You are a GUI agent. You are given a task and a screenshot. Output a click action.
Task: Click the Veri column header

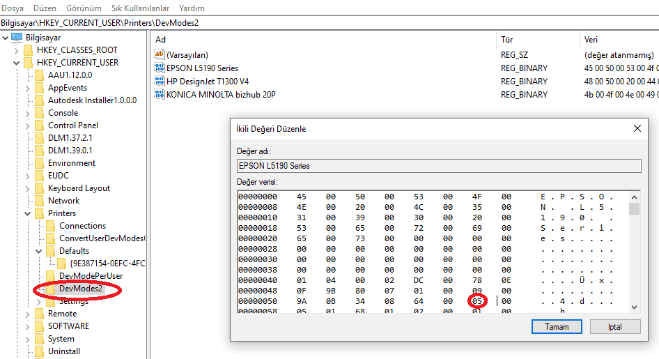coord(591,40)
